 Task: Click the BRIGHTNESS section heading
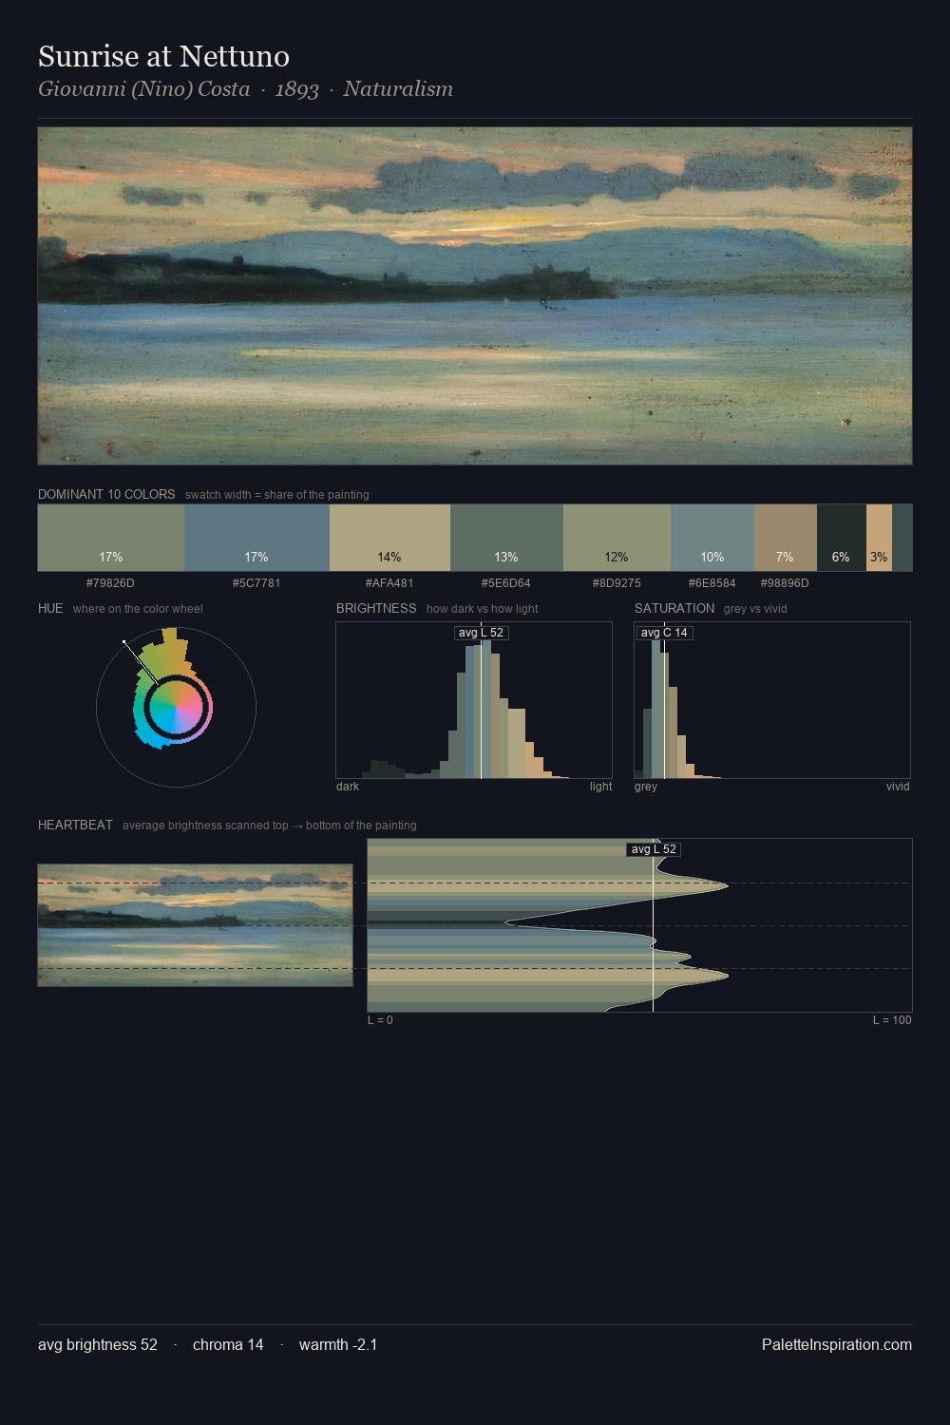pos(376,609)
